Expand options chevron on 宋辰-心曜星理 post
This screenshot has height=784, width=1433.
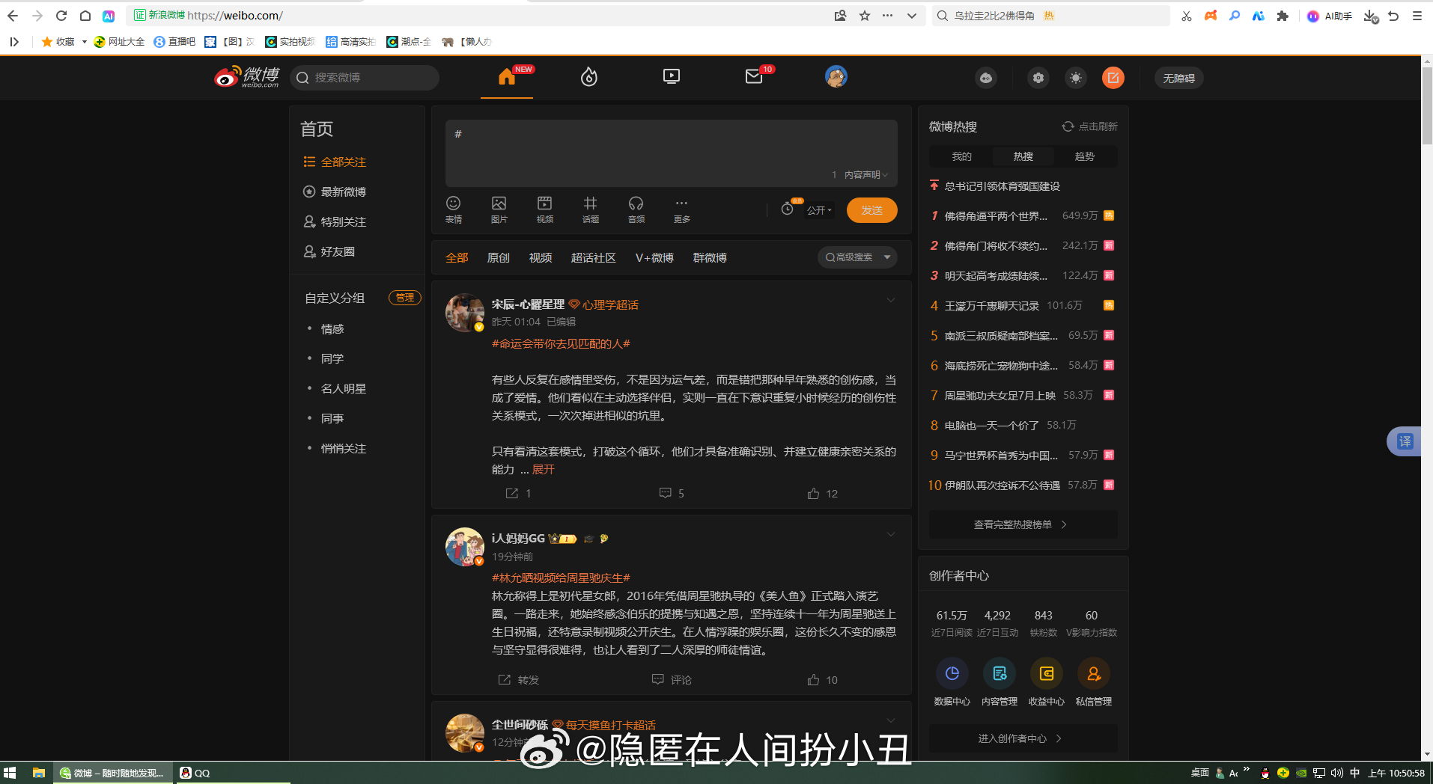point(891,301)
